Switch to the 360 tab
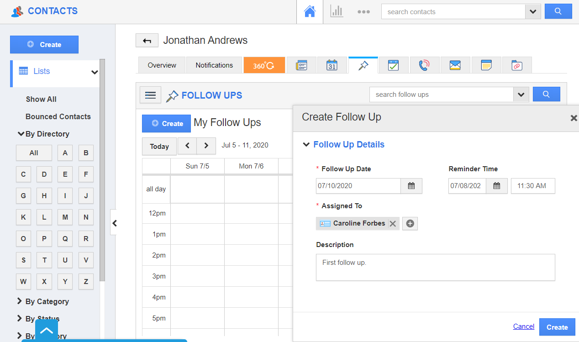The image size is (579, 342). 264,65
